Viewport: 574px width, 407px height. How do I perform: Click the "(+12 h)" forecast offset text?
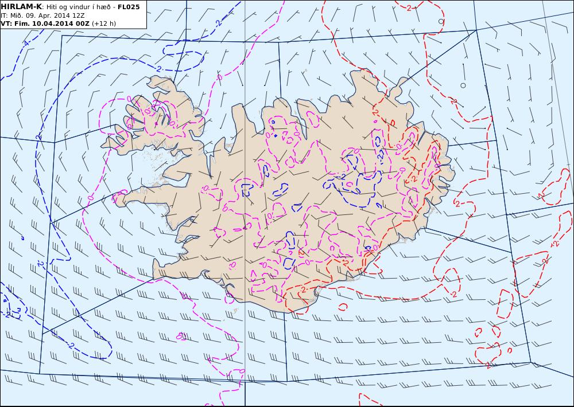(x=103, y=24)
